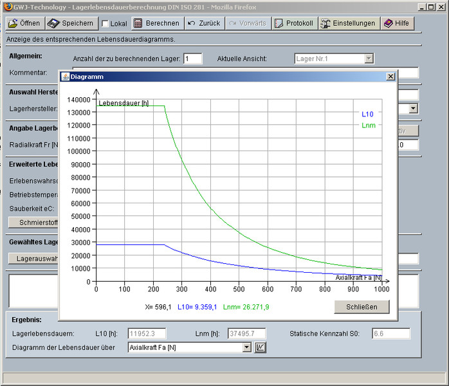Select the Lnm [h] result field

[x=248, y=333]
